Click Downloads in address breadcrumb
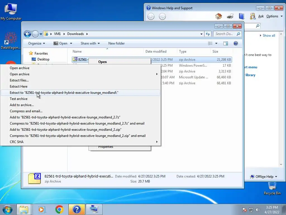This screenshot has width=286, height=215. (75, 34)
